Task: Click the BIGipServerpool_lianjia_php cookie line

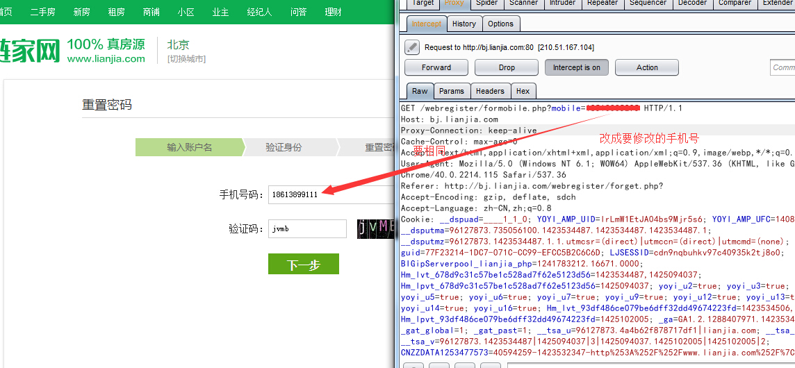Action: coord(522,264)
